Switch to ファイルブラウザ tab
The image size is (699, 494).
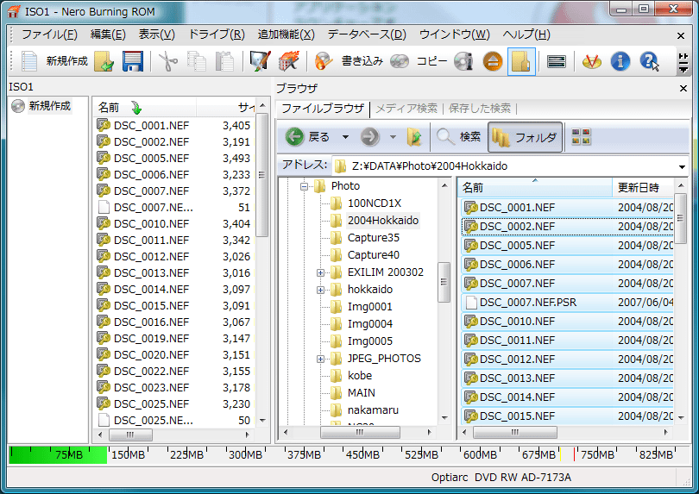click(323, 109)
